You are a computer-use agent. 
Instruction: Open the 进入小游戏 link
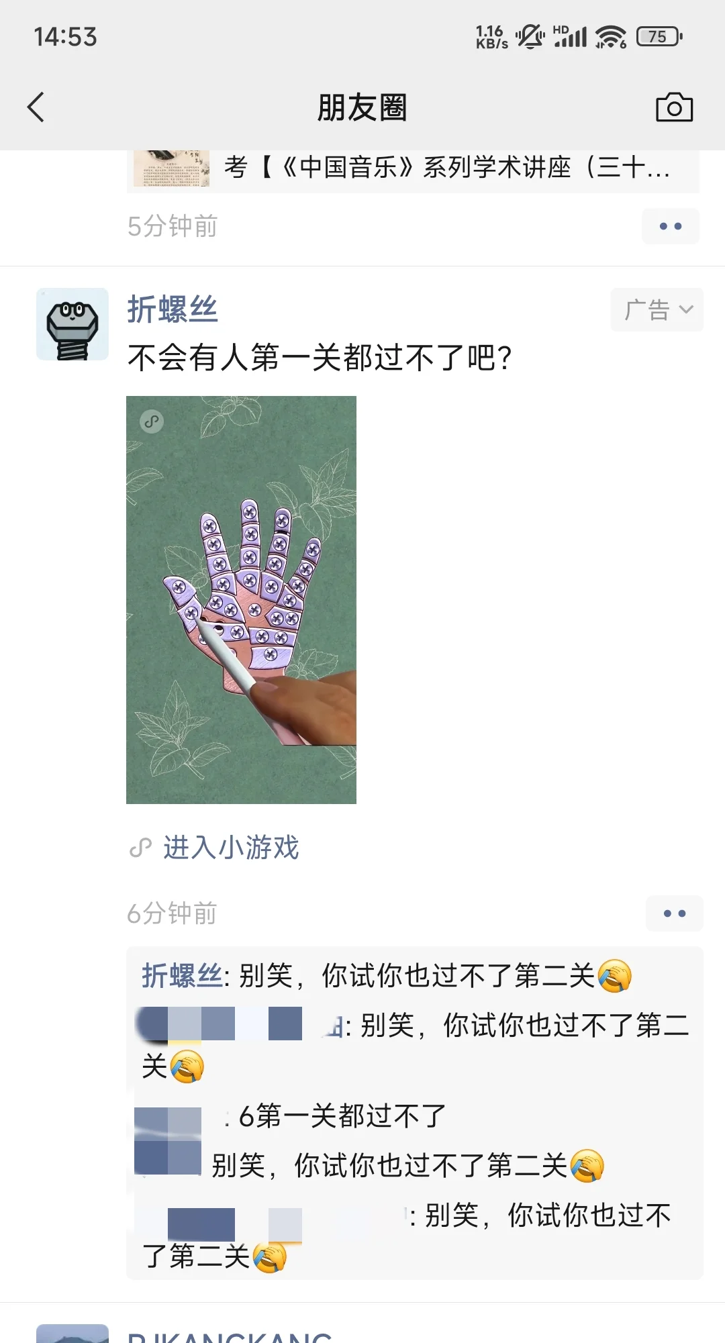(231, 848)
